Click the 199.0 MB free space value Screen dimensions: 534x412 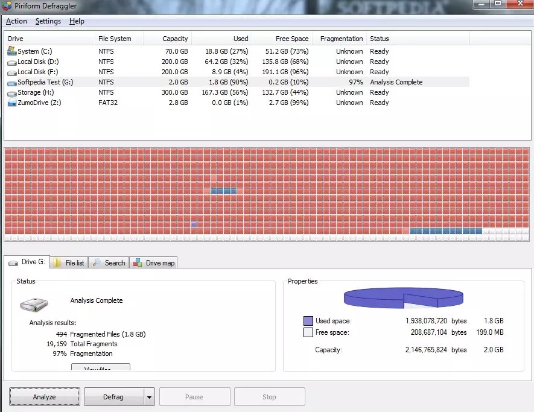pyautogui.click(x=490, y=332)
